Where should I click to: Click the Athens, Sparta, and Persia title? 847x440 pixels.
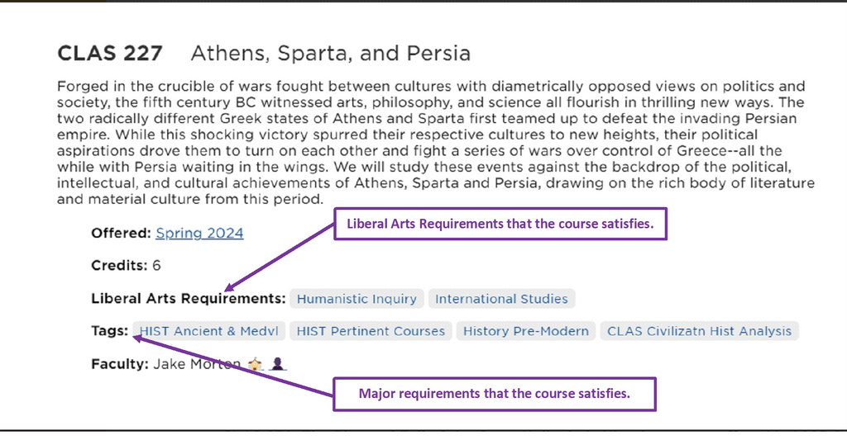point(330,54)
